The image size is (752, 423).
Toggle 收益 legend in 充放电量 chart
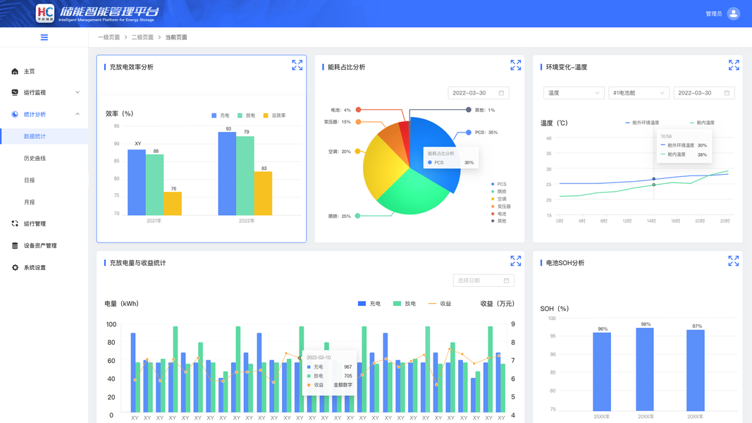tap(440, 304)
